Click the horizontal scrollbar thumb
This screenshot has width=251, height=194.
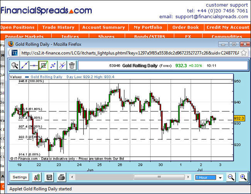[x=159, y=177]
